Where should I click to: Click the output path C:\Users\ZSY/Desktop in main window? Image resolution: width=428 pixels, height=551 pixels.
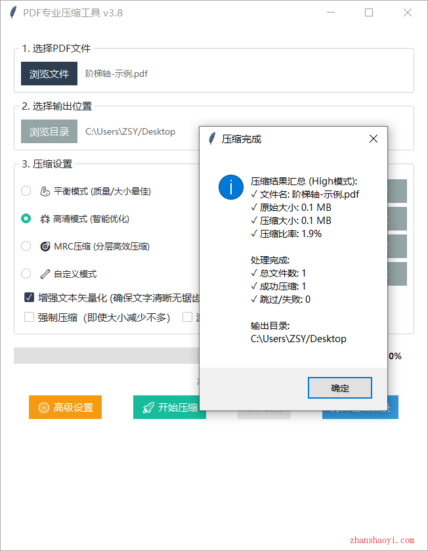(130, 132)
